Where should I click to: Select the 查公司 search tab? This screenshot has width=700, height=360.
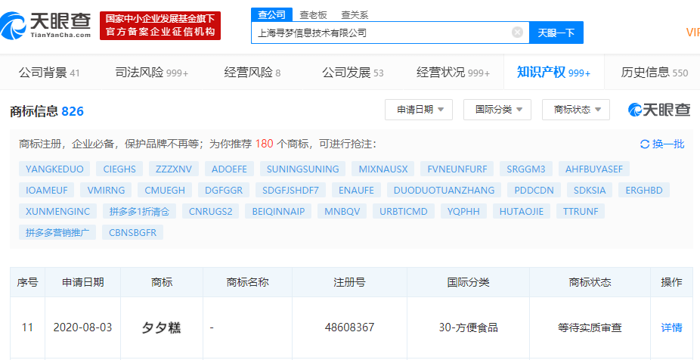coord(271,14)
